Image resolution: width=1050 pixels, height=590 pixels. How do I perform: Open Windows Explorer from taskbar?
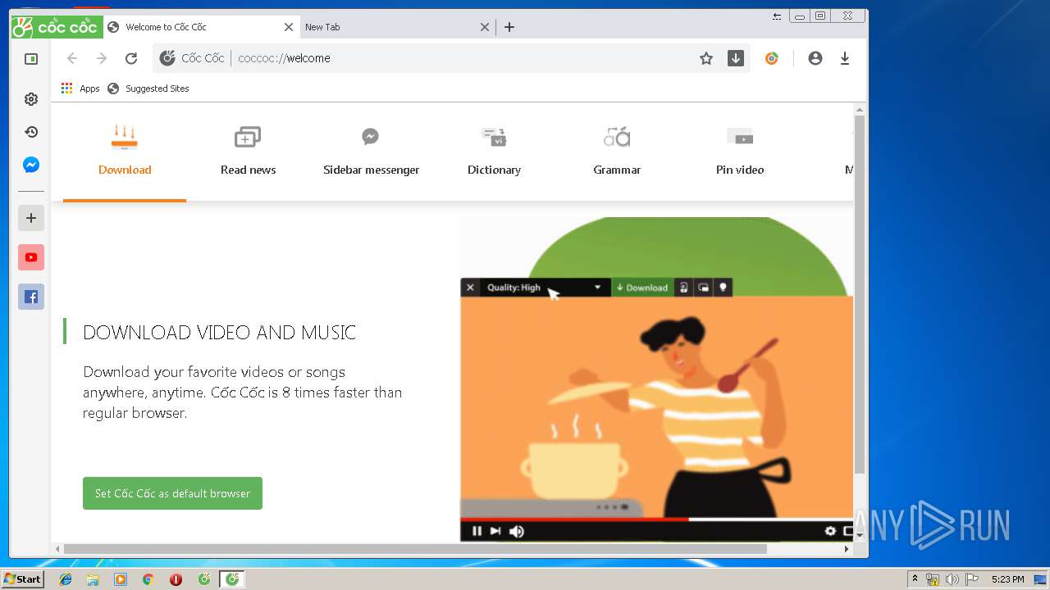(x=93, y=579)
